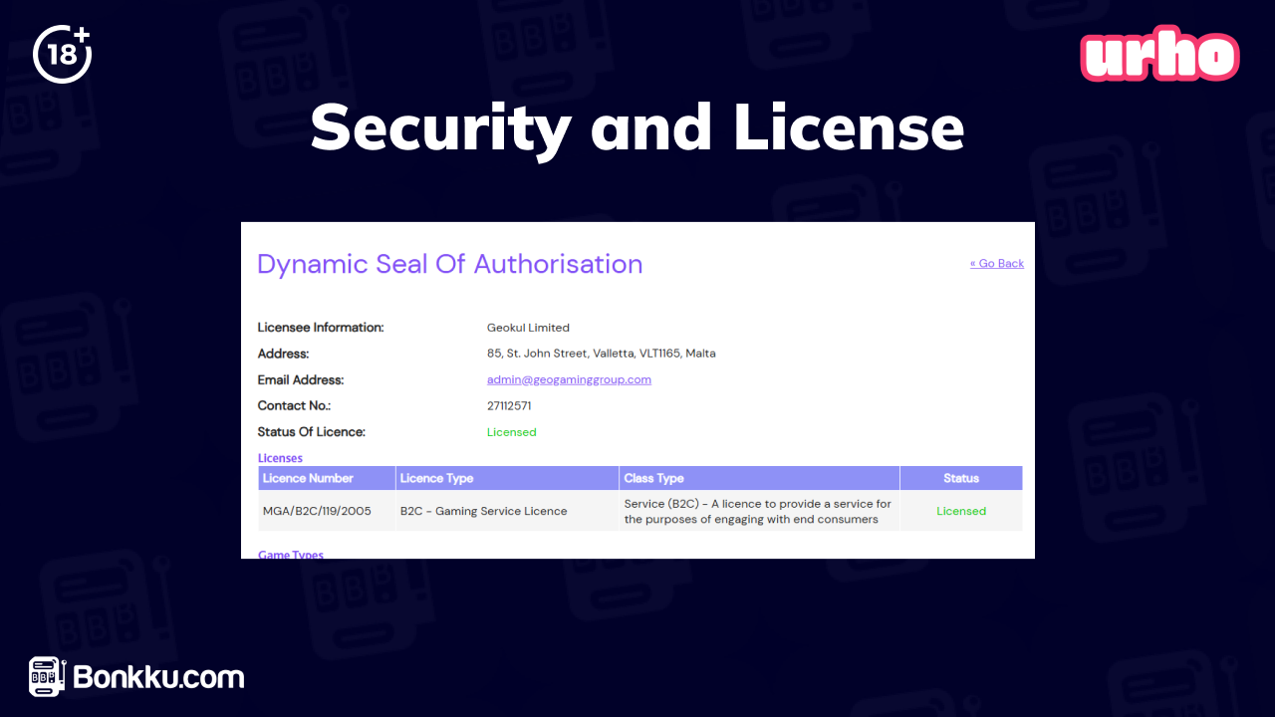Select the Geokul Limited text
Viewport: 1275px width, 717px height.
pyautogui.click(x=528, y=328)
